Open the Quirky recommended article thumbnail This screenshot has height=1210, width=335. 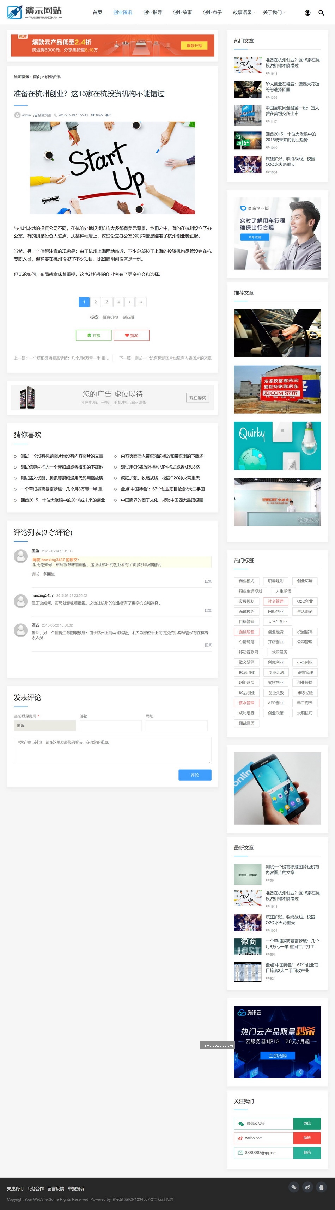[x=277, y=446]
